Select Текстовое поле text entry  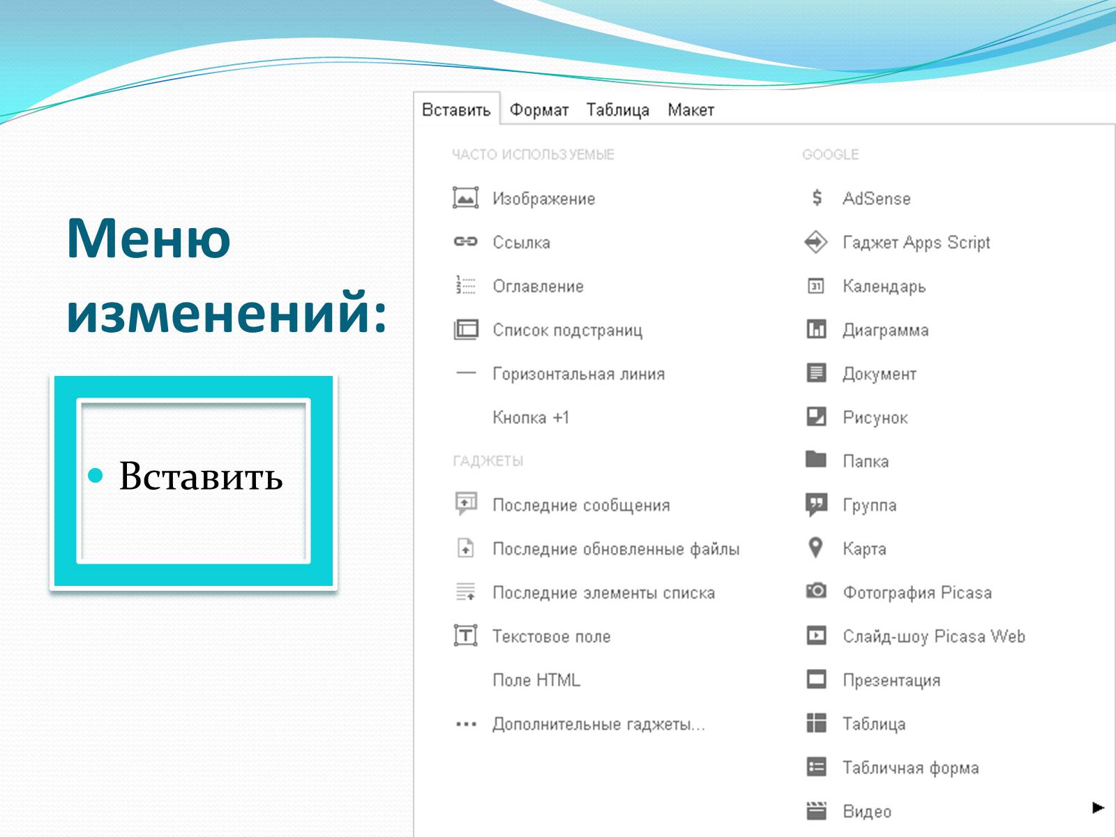coord(552,636)
